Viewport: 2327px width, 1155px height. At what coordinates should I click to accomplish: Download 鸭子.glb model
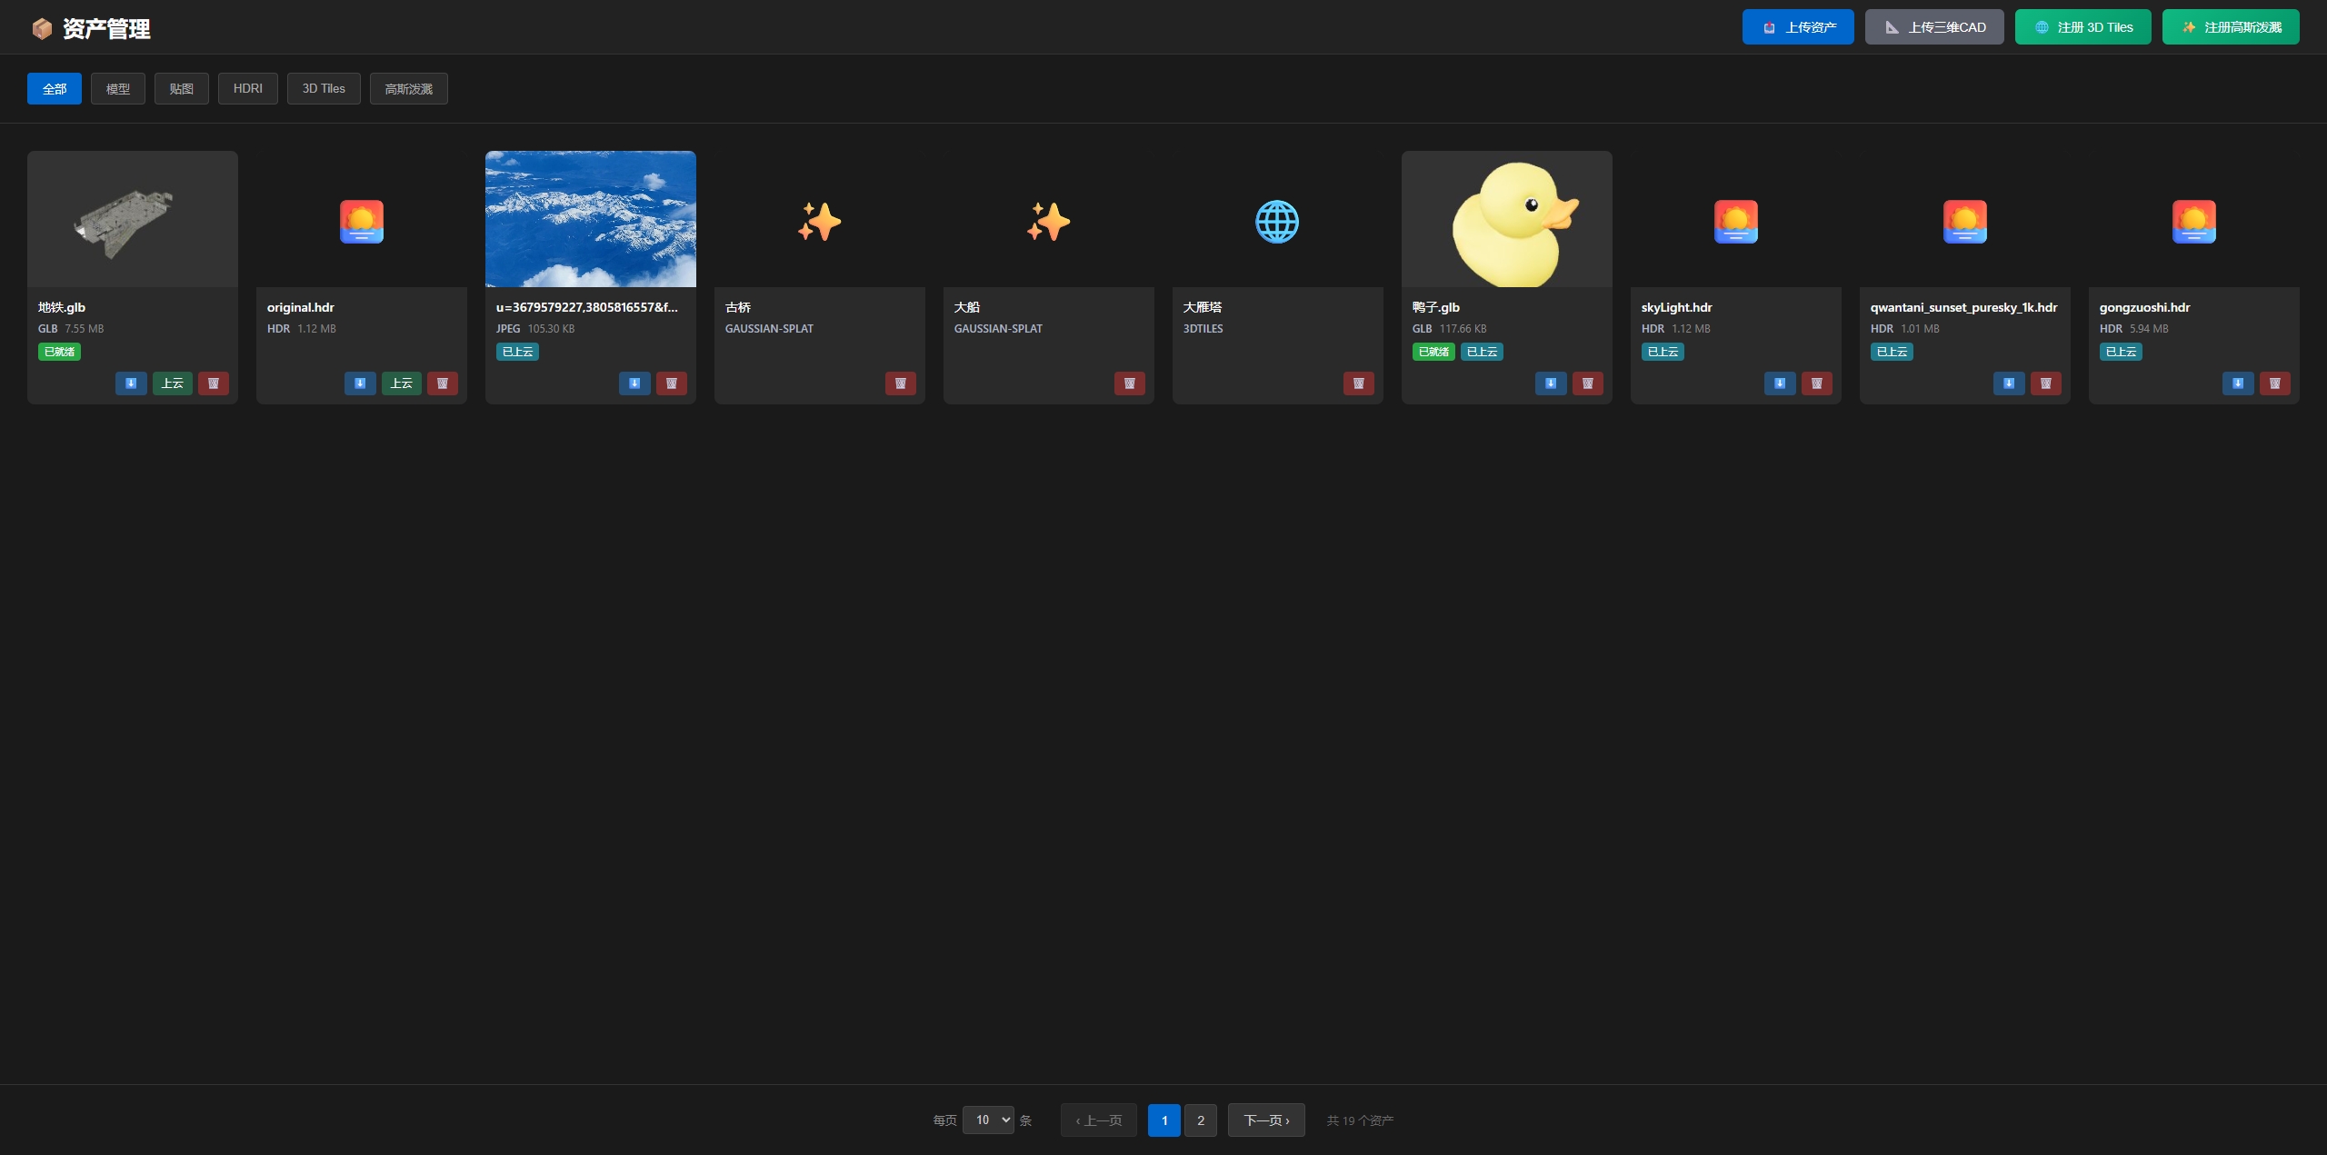[1551, 383]
